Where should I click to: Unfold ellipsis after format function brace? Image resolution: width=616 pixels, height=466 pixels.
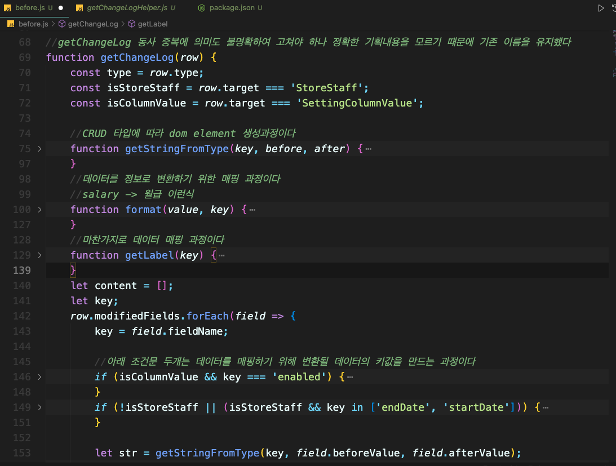tap(252, 210)
